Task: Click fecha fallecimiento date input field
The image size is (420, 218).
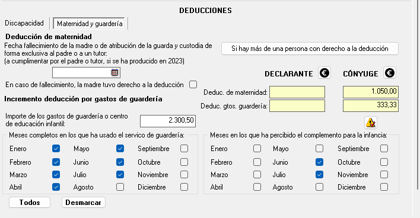Action: [81, 72]
